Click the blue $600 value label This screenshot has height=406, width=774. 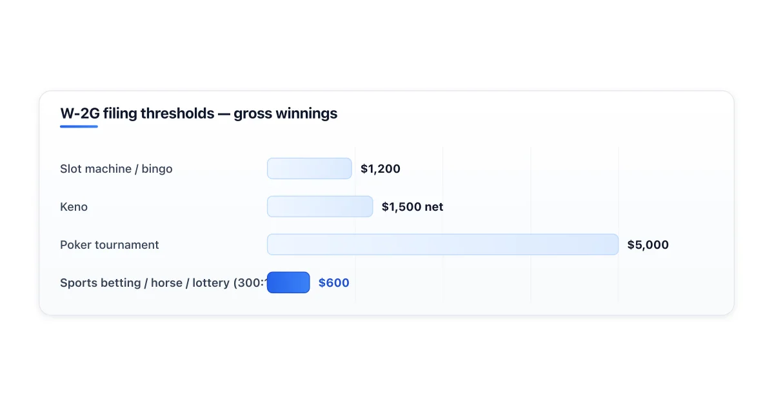coord(334,283)
